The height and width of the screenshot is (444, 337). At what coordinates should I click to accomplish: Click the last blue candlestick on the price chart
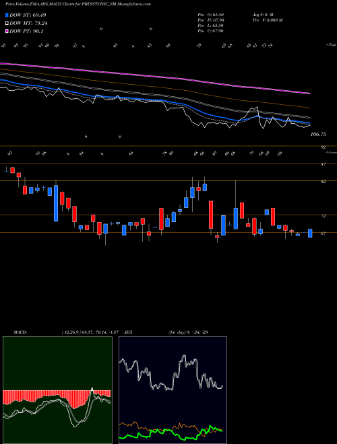310,233
